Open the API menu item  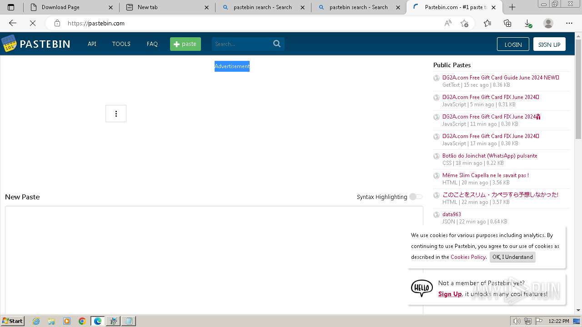click(92, 44)
